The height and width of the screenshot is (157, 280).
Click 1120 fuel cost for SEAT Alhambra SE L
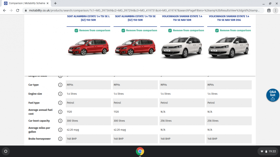click(x=69, y=112)
